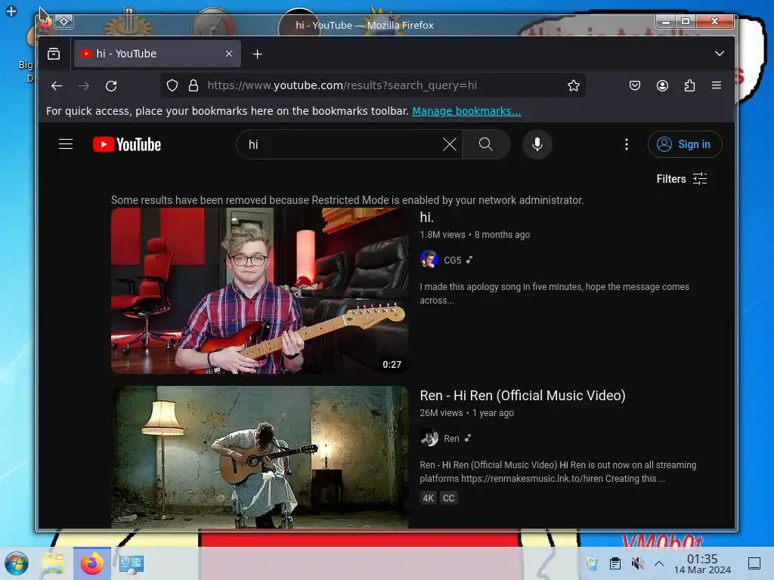Screen dimensions: 774x580
Task: Open clipboard tray icon
Action: (x=615, y=563)
